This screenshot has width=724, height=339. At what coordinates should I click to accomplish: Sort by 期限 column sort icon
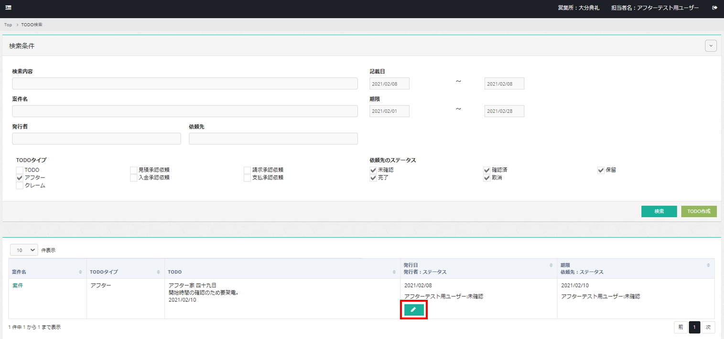(708, 265)
